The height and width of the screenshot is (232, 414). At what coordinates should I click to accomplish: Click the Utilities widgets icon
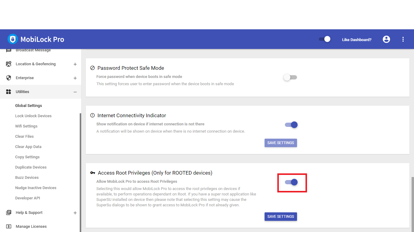point(9,92)
